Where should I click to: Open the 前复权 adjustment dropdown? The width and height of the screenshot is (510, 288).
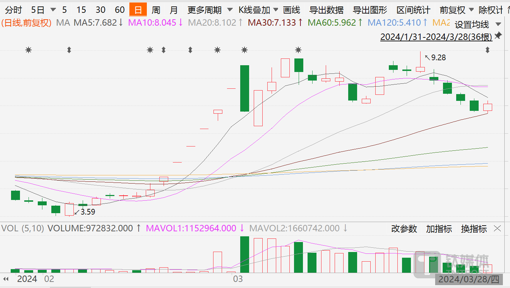457,10
